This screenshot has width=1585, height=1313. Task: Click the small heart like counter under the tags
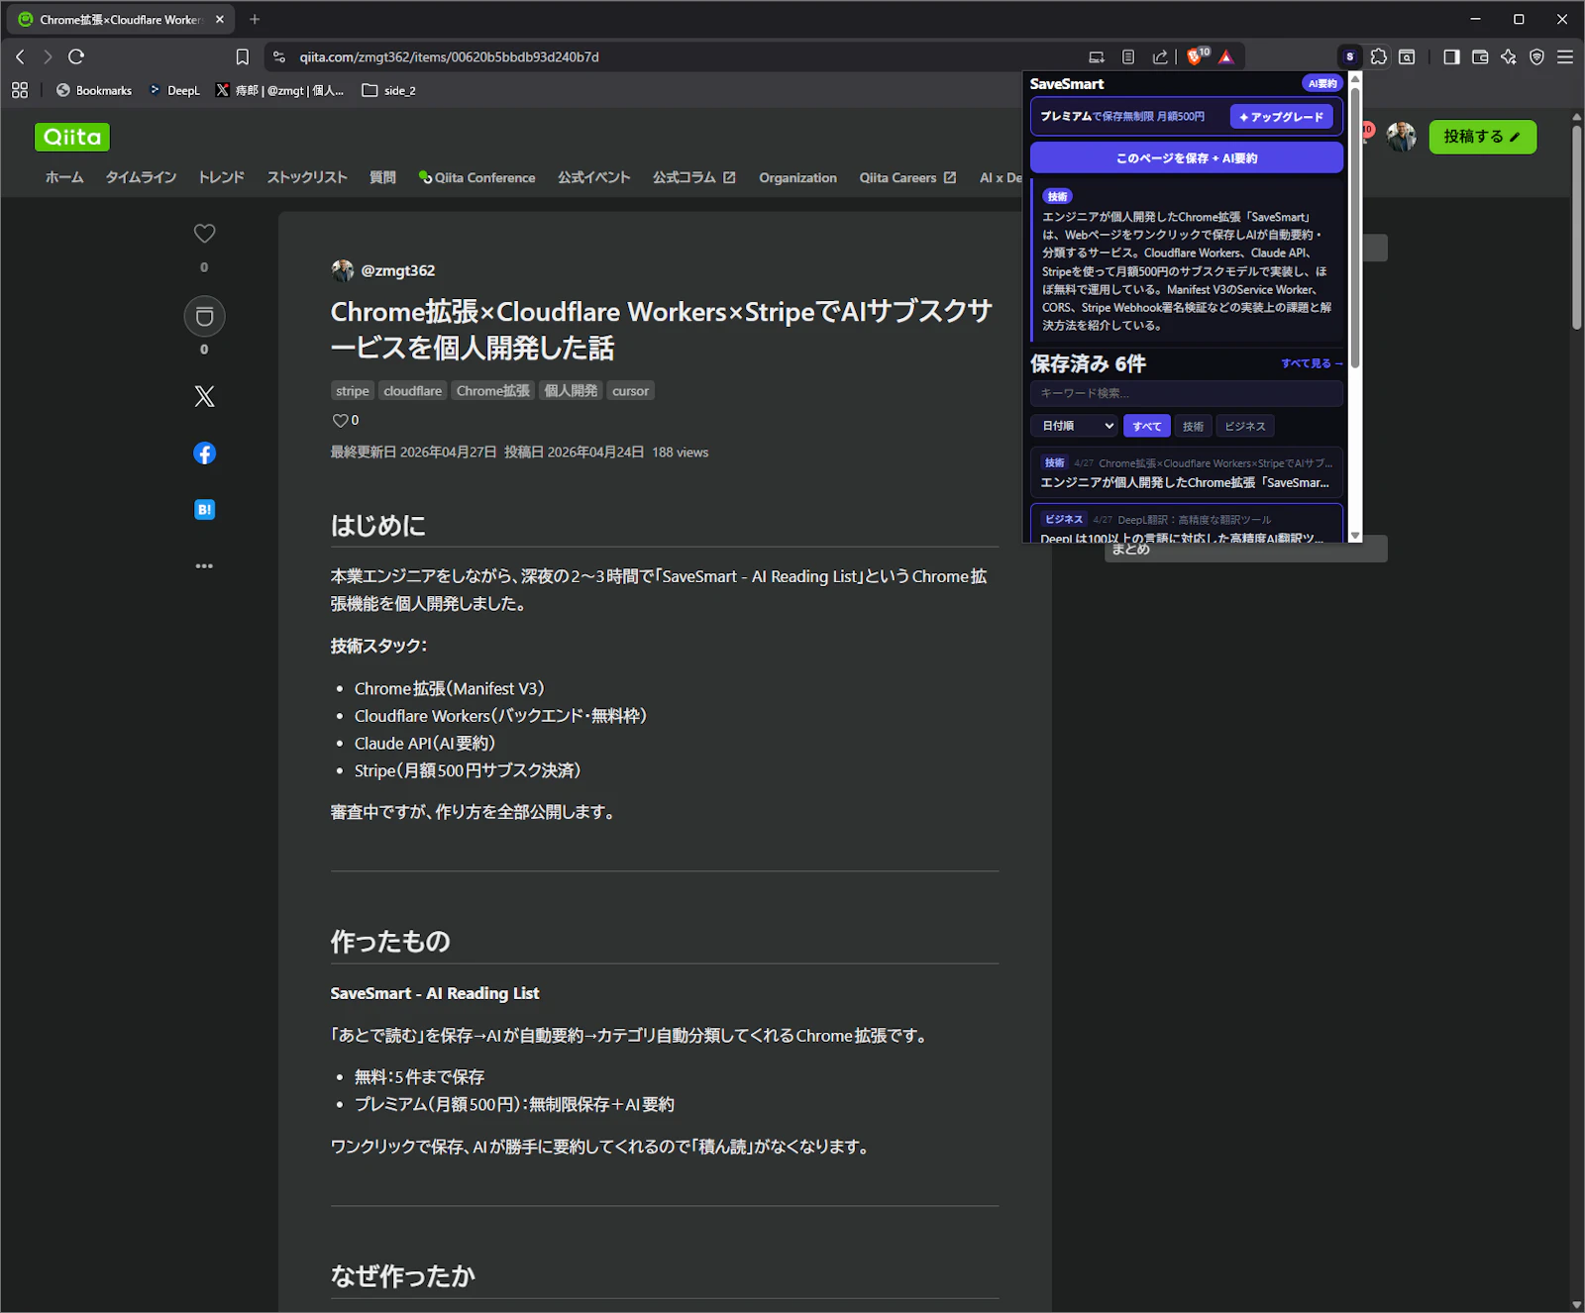(x=346, y=421)
